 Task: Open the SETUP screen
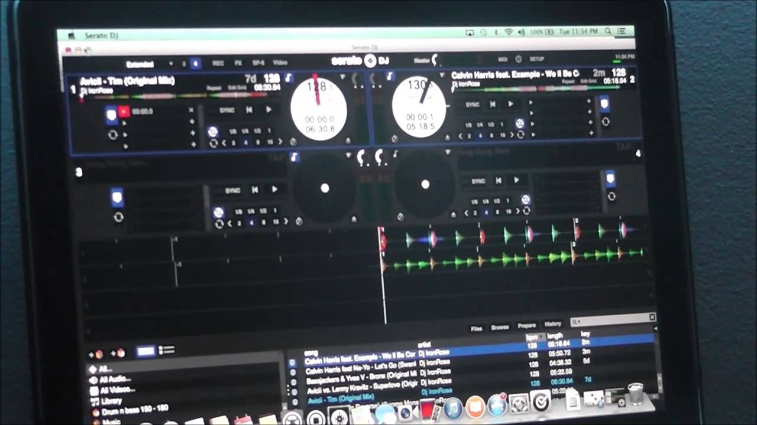click(536, 60)
